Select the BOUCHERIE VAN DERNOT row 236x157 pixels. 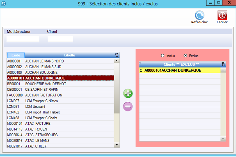click(45, 84)
